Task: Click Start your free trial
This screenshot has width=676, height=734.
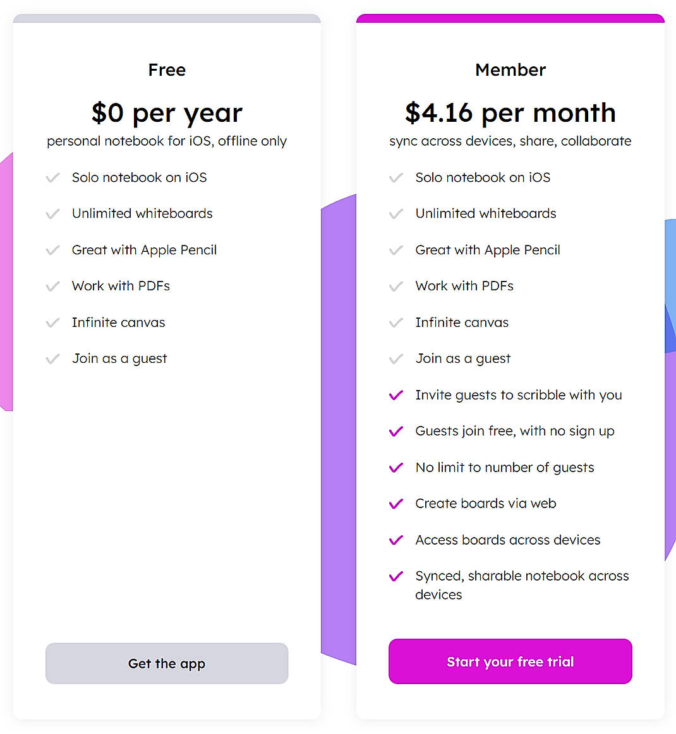Action: (509, 661)
